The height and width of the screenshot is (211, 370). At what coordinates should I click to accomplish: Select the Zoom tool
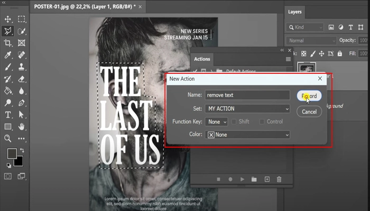pyautogui.click(x=8, y=138)
